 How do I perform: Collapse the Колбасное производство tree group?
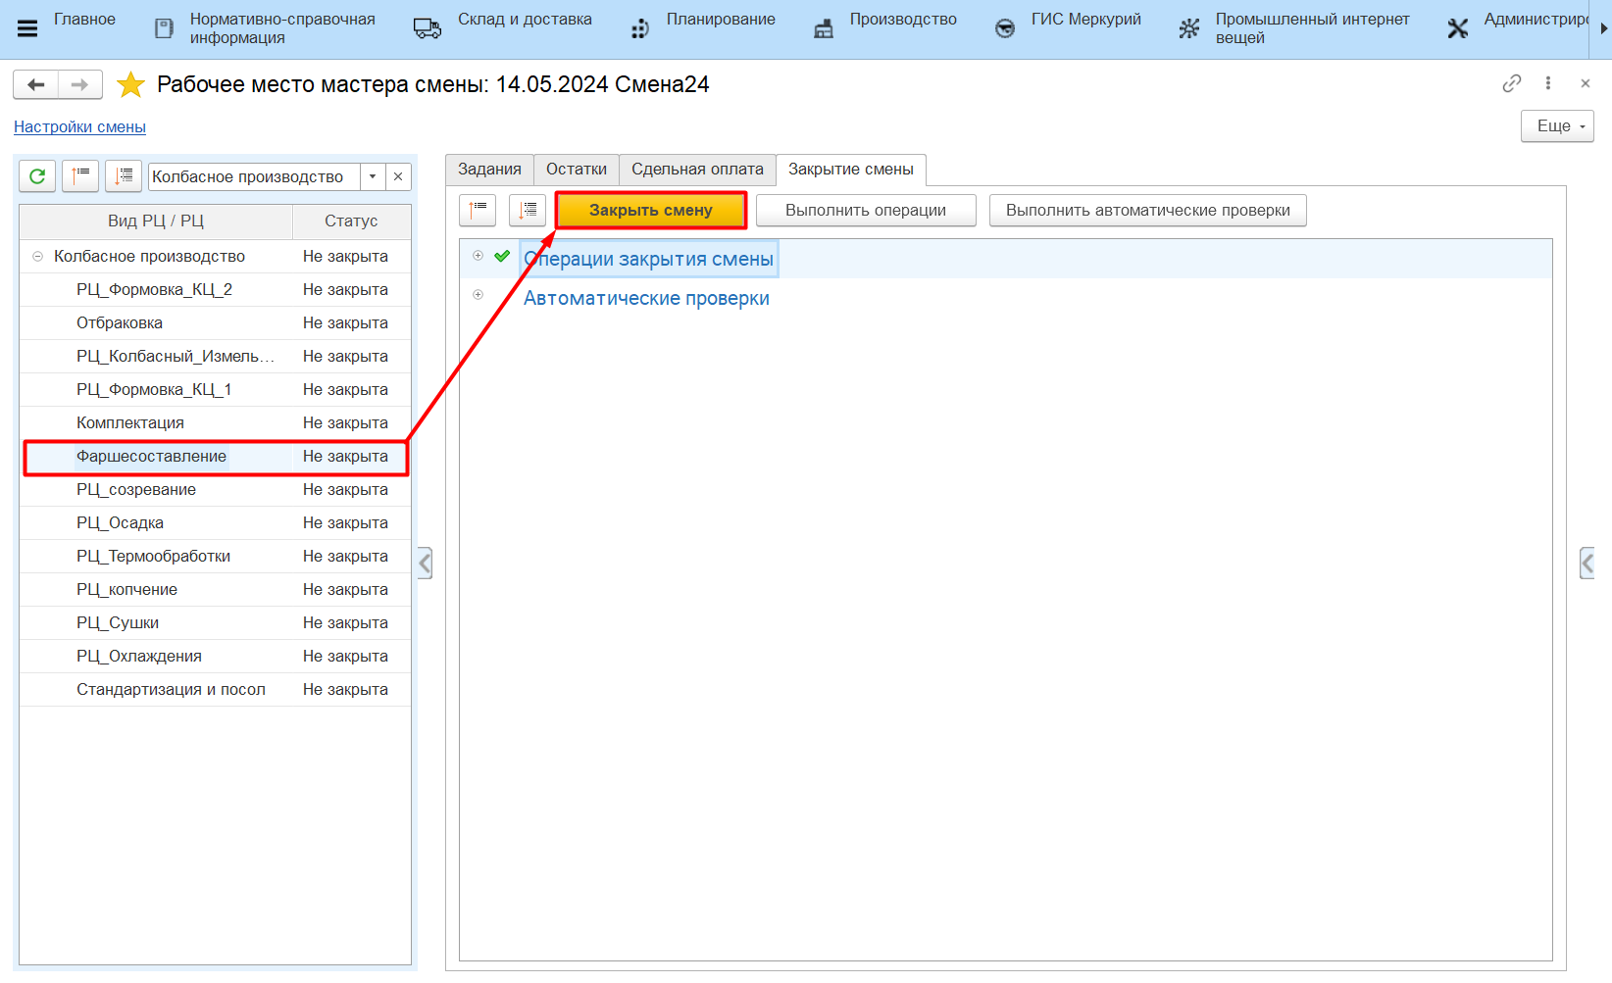pos(37,257)
